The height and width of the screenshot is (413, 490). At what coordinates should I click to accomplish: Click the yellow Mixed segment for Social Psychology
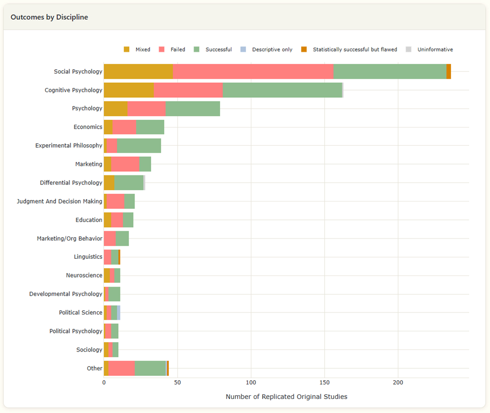pos(138,71)
